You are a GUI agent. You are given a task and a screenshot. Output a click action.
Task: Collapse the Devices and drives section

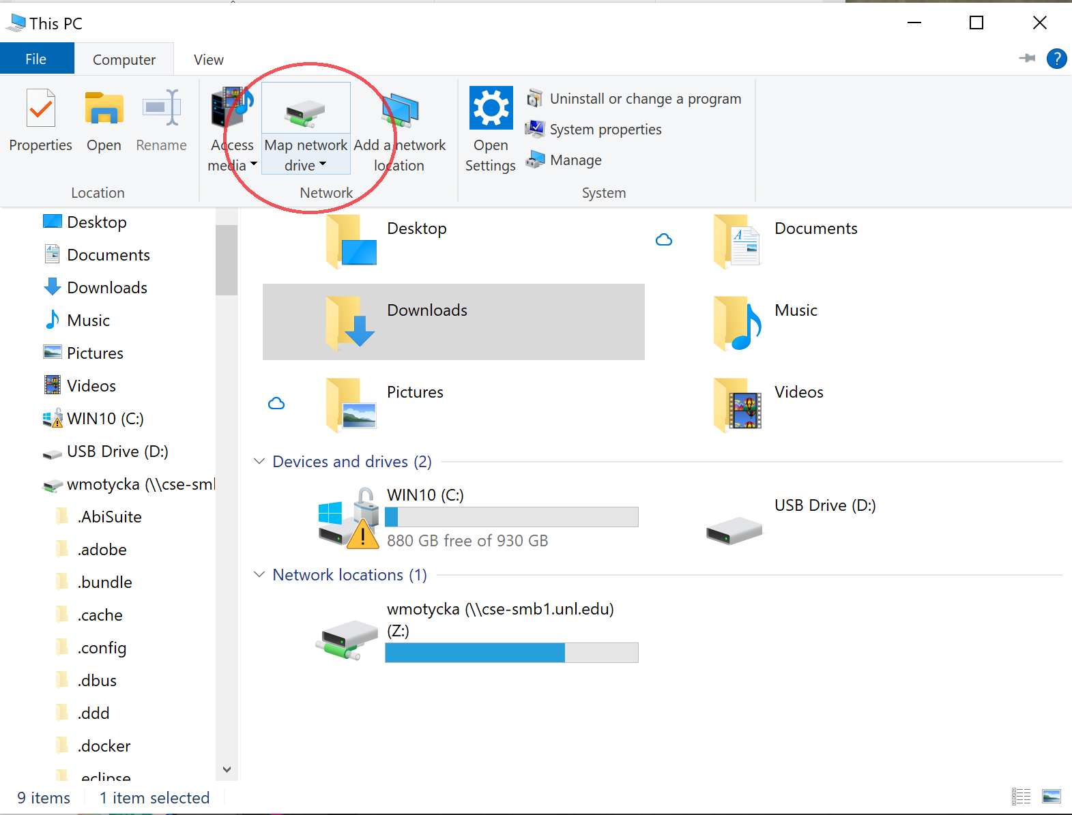(259, 462)
